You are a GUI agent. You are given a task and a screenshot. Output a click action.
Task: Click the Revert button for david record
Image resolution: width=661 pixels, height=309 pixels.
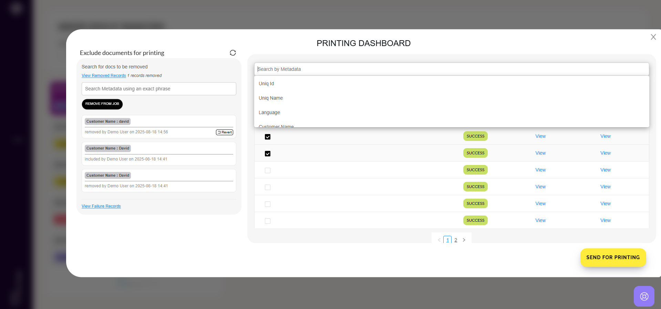[225, 132]
